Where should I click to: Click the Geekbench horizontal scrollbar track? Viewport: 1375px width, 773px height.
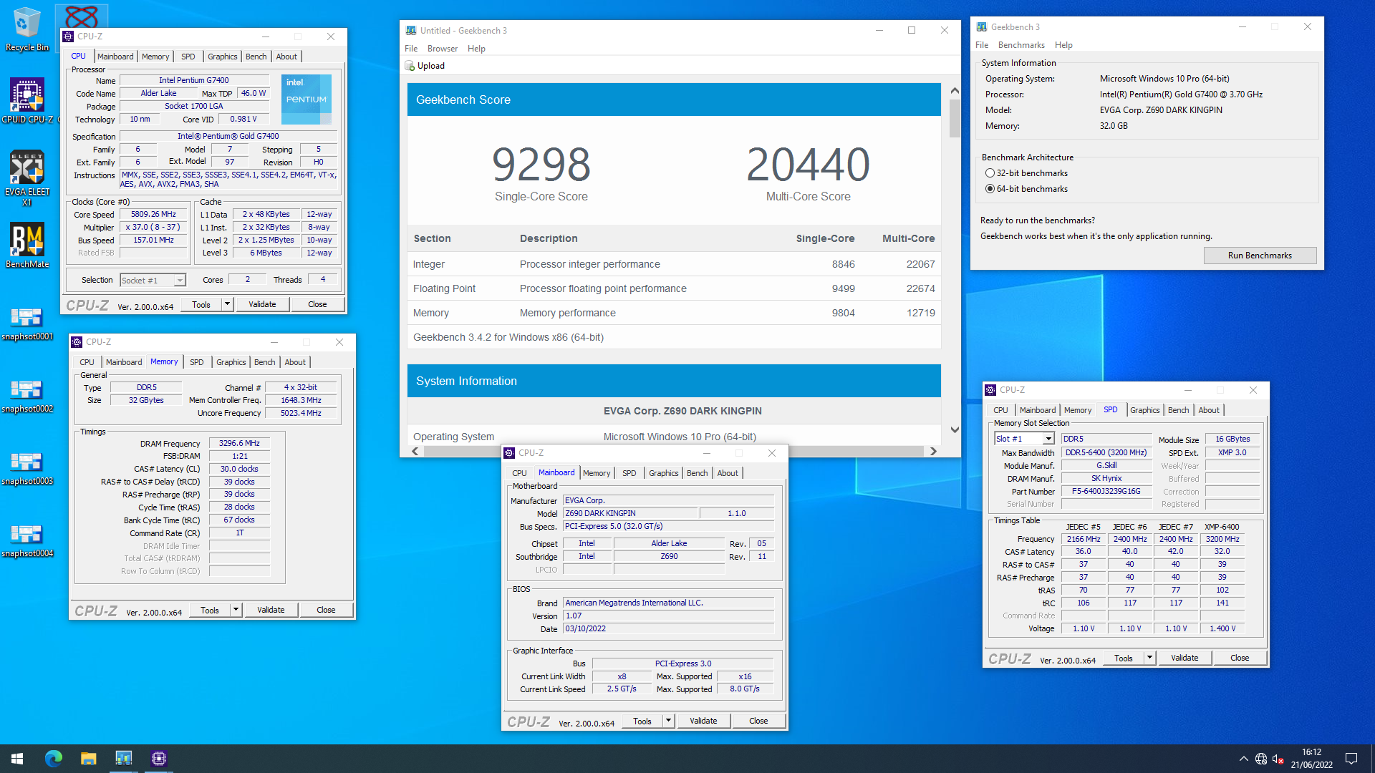coord(673,452)
